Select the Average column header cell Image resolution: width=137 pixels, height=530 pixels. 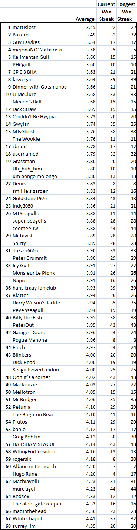pyautogui.click(x=85, y=19)
